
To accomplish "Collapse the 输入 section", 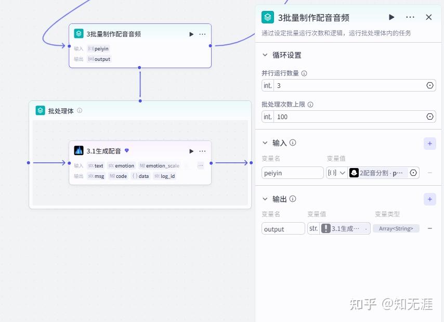I will point(265,143).
